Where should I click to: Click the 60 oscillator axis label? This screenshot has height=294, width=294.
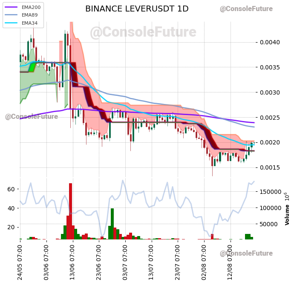point(11,189)
